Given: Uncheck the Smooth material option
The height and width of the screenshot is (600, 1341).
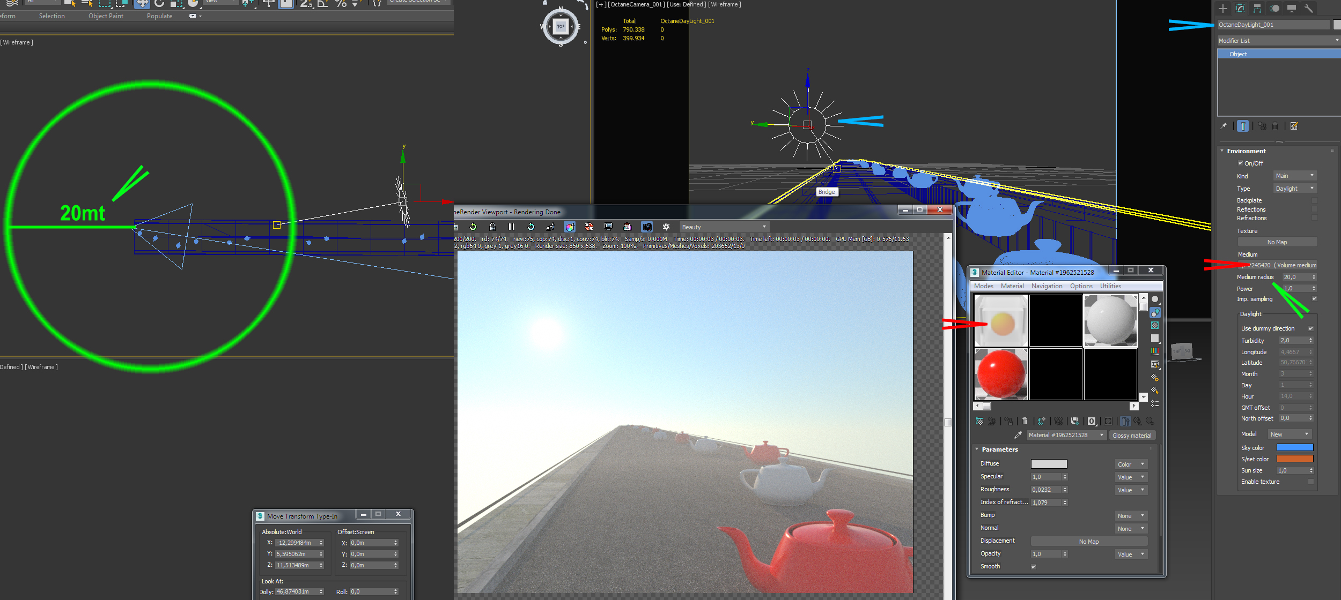Looking at the screenshot, I should tap(1033, 566).
